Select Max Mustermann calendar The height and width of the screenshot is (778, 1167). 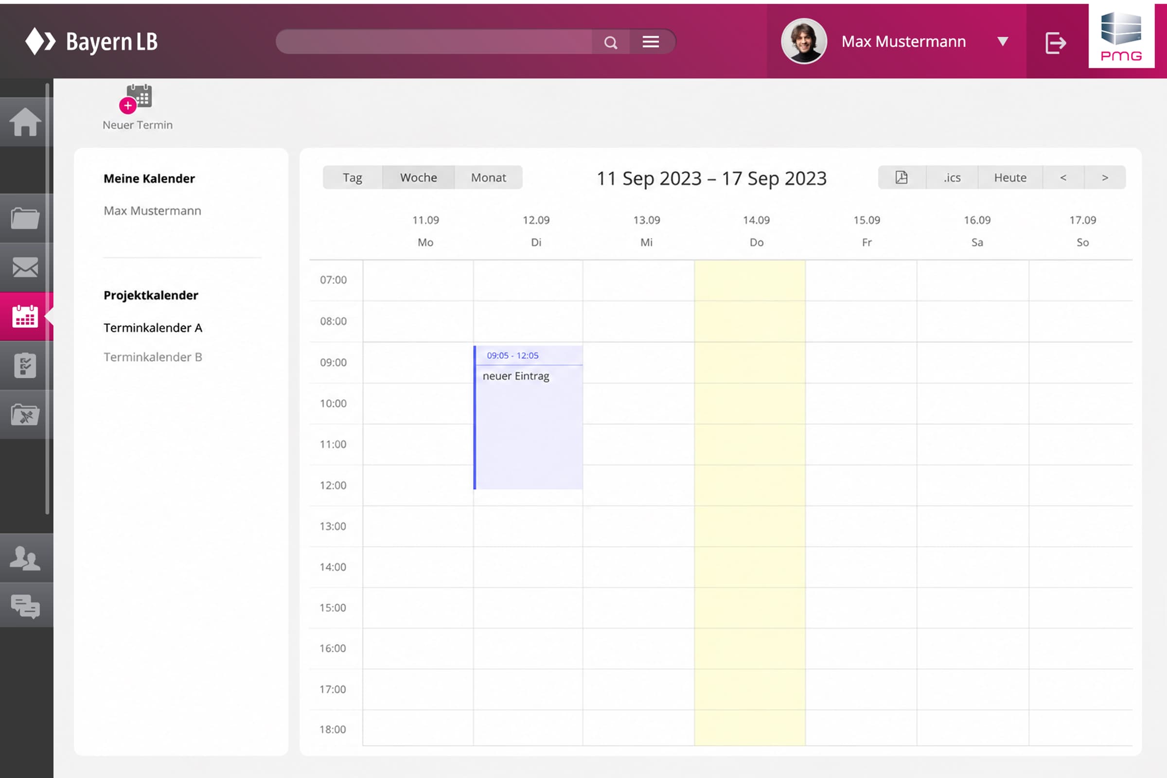pos(152,211)
